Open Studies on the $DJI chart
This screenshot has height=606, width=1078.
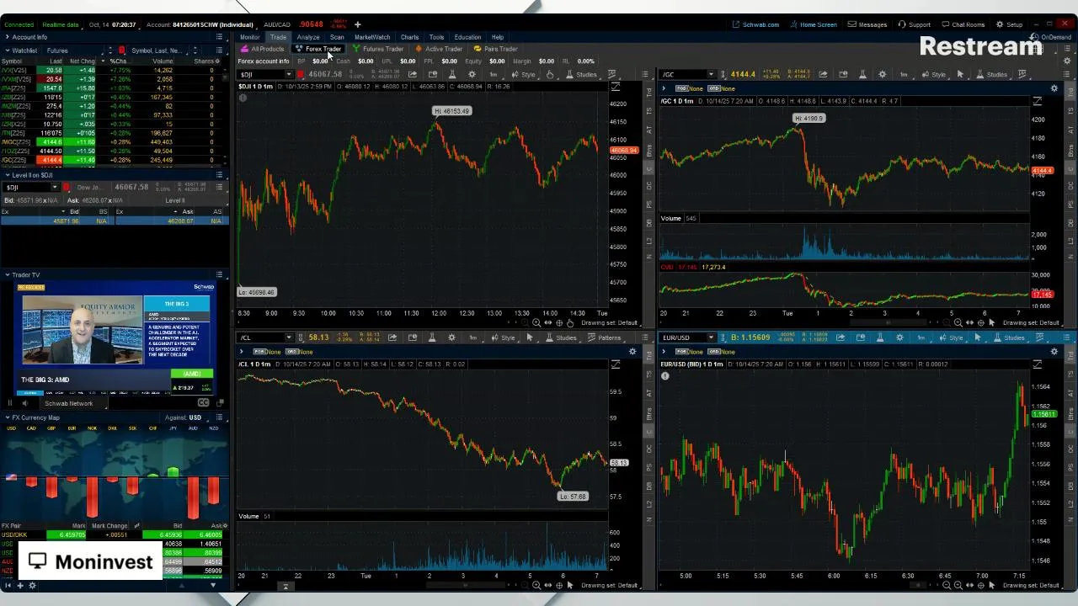(582, 74)
